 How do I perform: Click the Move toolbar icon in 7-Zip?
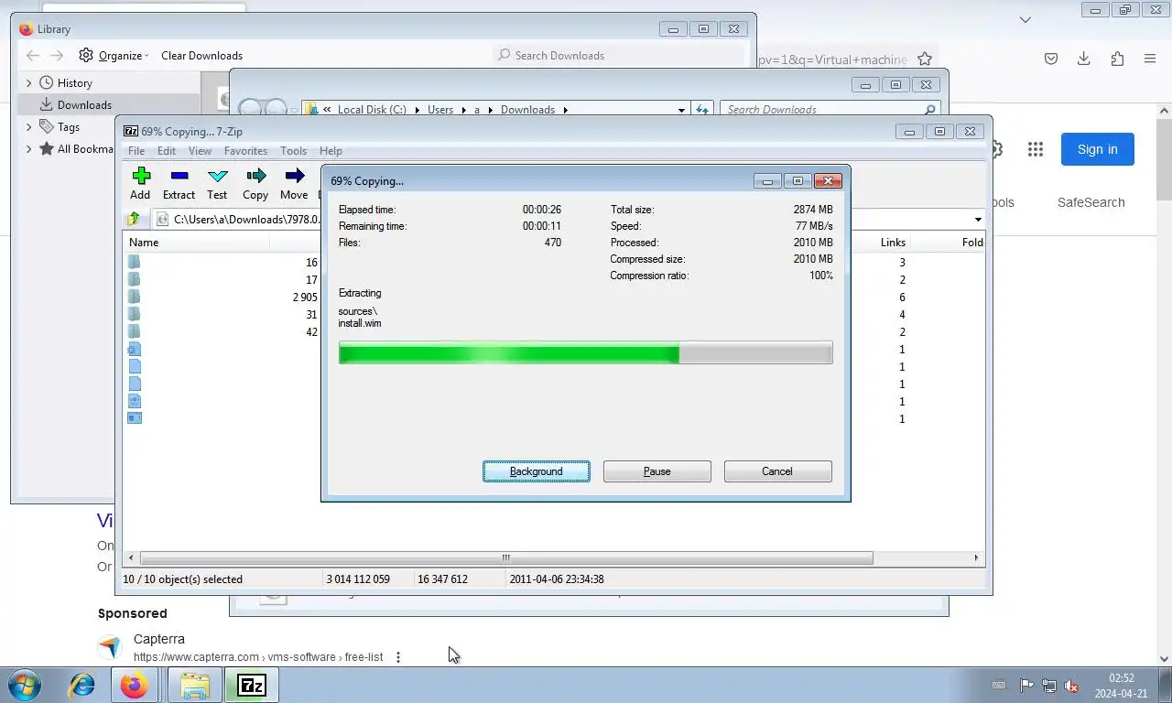294,183
